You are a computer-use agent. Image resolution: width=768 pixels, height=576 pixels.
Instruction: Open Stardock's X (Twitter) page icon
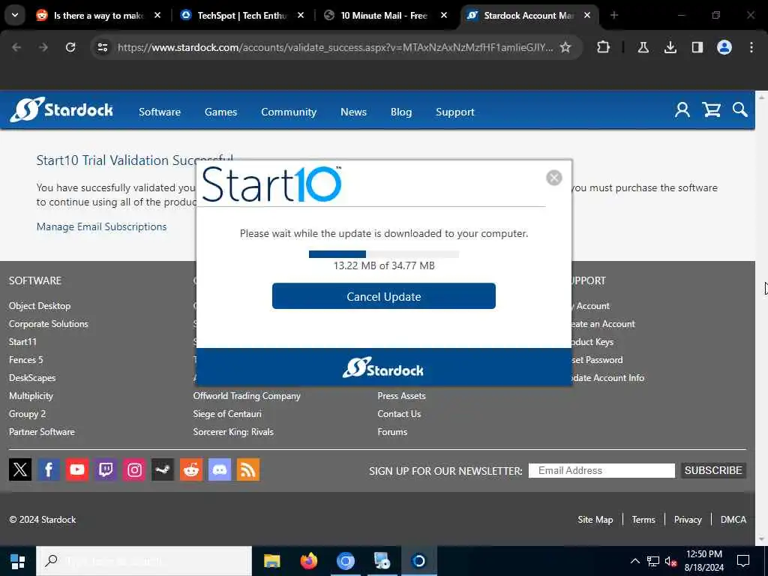(20, 469)
